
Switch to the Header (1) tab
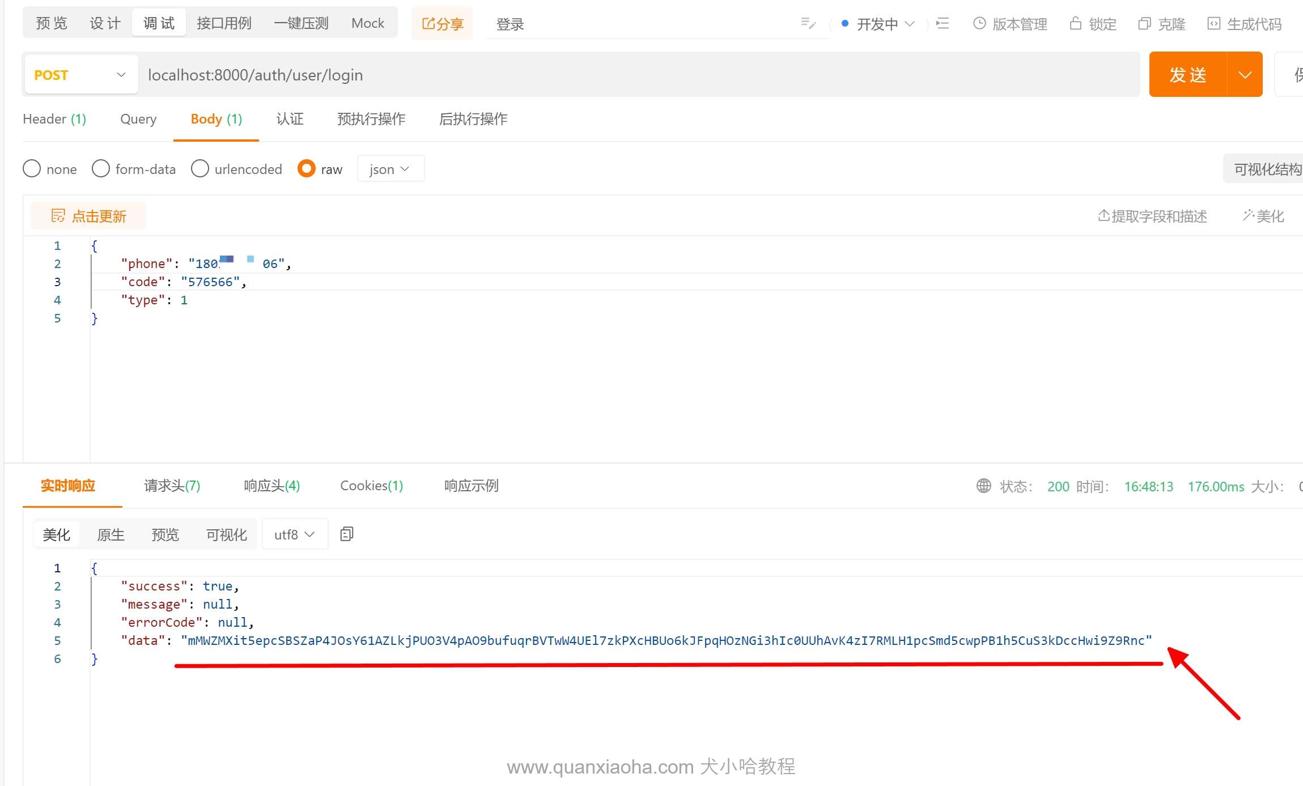(54, 119)
